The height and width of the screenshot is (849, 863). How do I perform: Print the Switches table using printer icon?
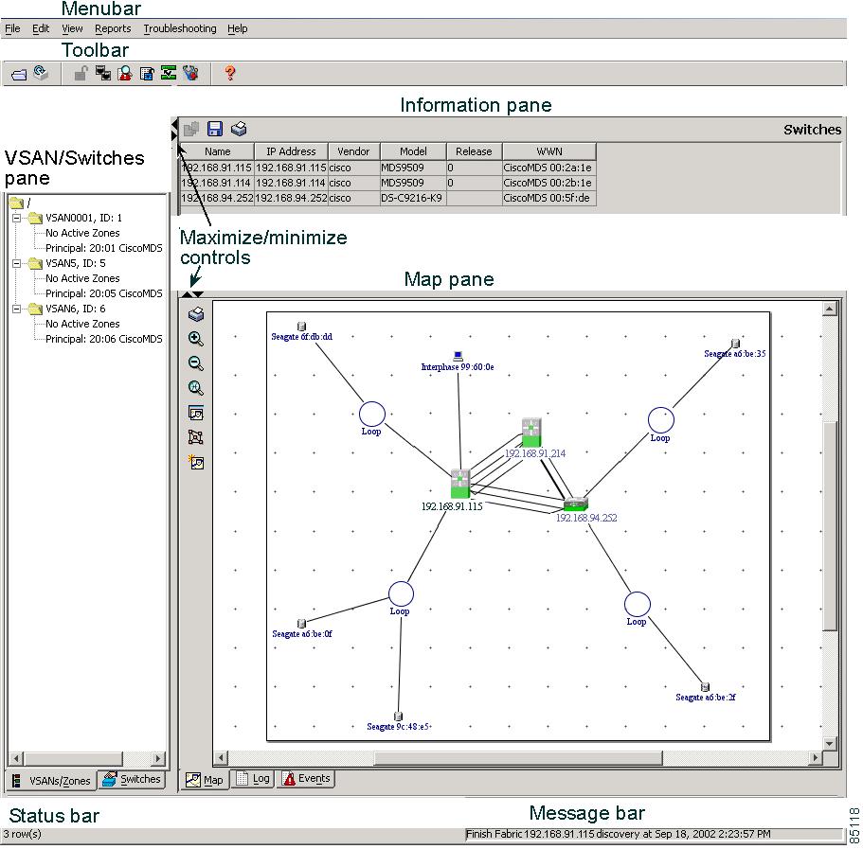[x=239, y=129]
